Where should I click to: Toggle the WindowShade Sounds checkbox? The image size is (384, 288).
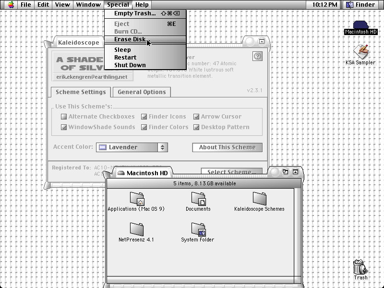[x=64, y=127]
